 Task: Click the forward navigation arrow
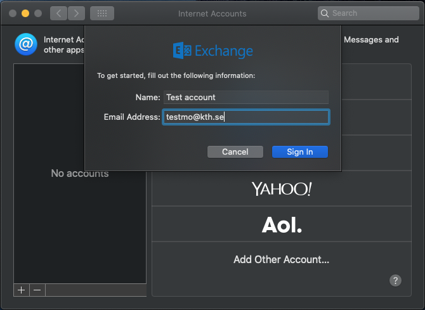[x=76, y=13]
